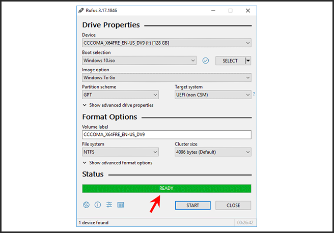The image size is (334, 233).
Task: Open the Cluster size dropdown
Action: [x=213, y=152]
